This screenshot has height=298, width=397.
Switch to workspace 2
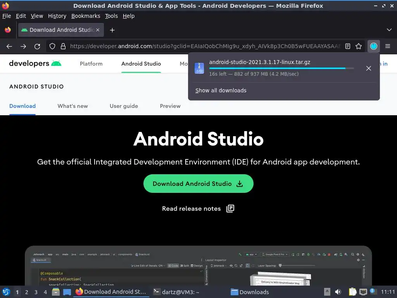pos(27,292)
